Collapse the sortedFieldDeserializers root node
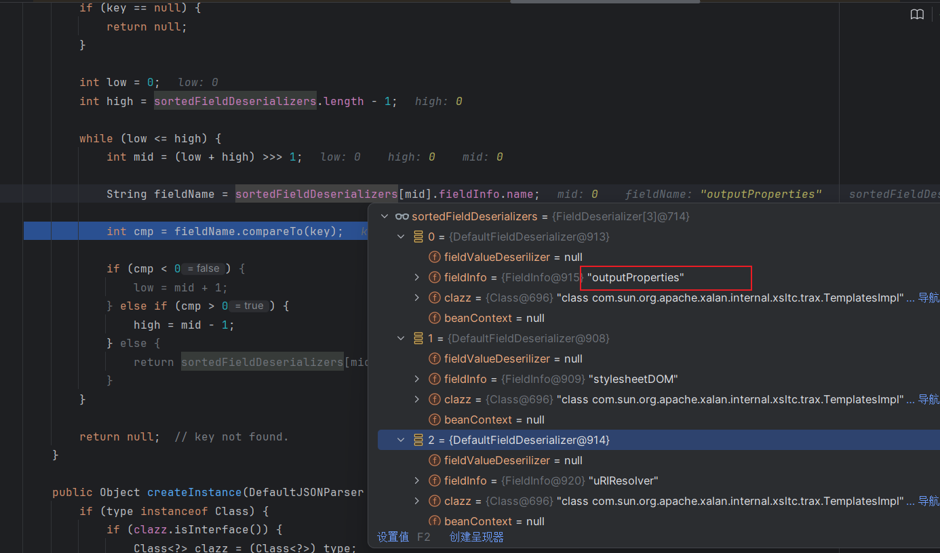This screenshot has width=940, height=553. coord(385,216)
